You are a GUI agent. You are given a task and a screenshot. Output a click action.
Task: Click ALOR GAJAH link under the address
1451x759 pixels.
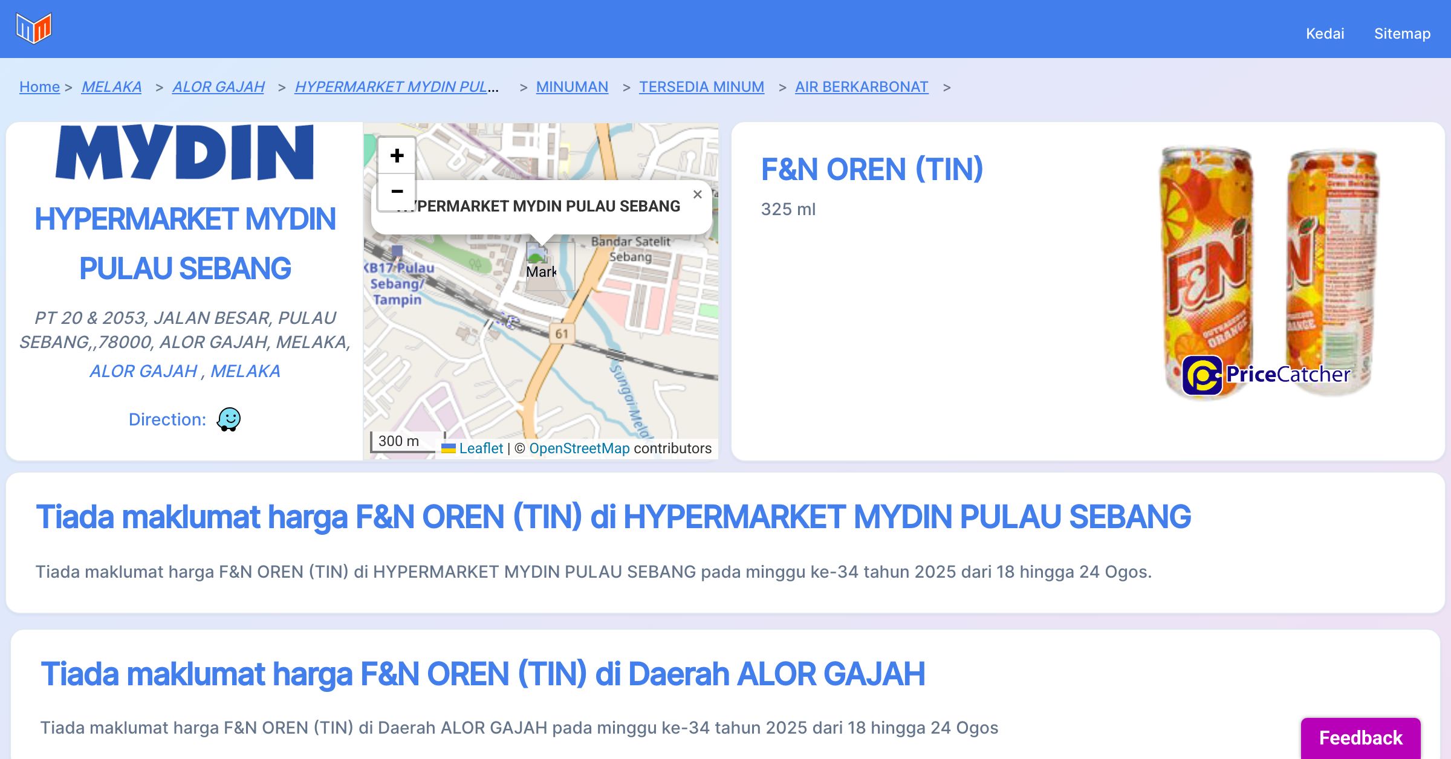click(143, 370)
